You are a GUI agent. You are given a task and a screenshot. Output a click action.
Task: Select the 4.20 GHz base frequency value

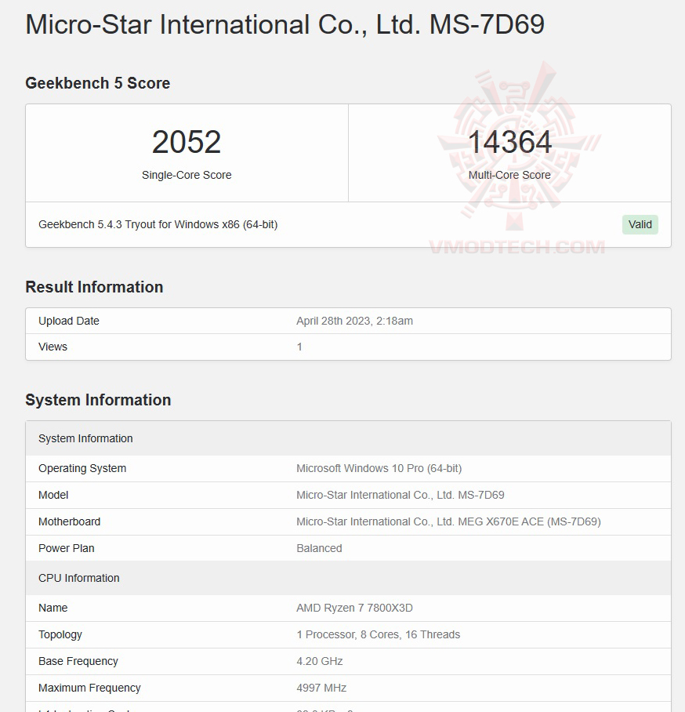tap(320, 661)
